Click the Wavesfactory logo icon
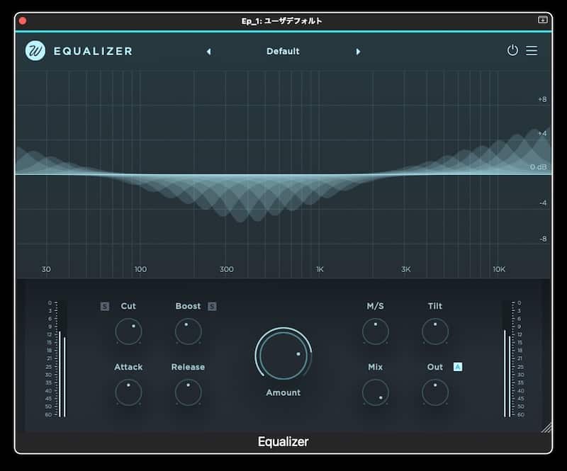Screen dimensions: 567x471 point(35,50)
